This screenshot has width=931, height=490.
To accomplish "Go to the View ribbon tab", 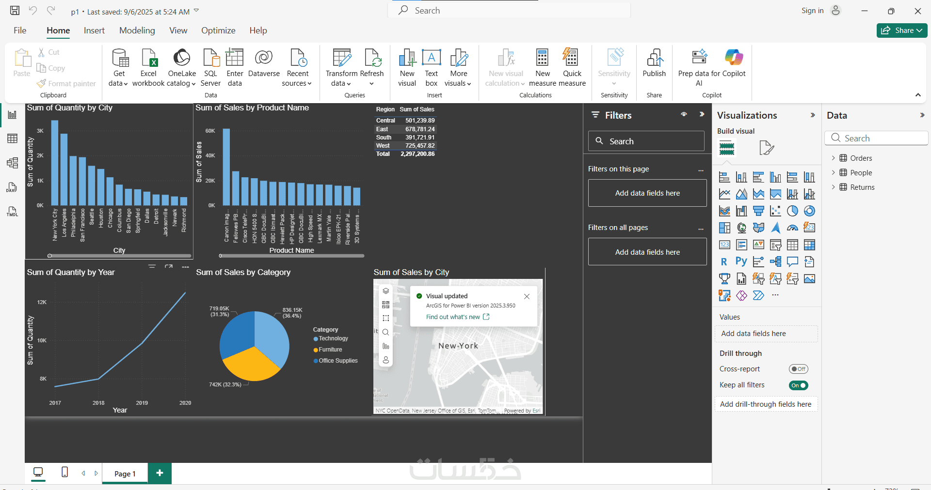I will coord(178,31).
